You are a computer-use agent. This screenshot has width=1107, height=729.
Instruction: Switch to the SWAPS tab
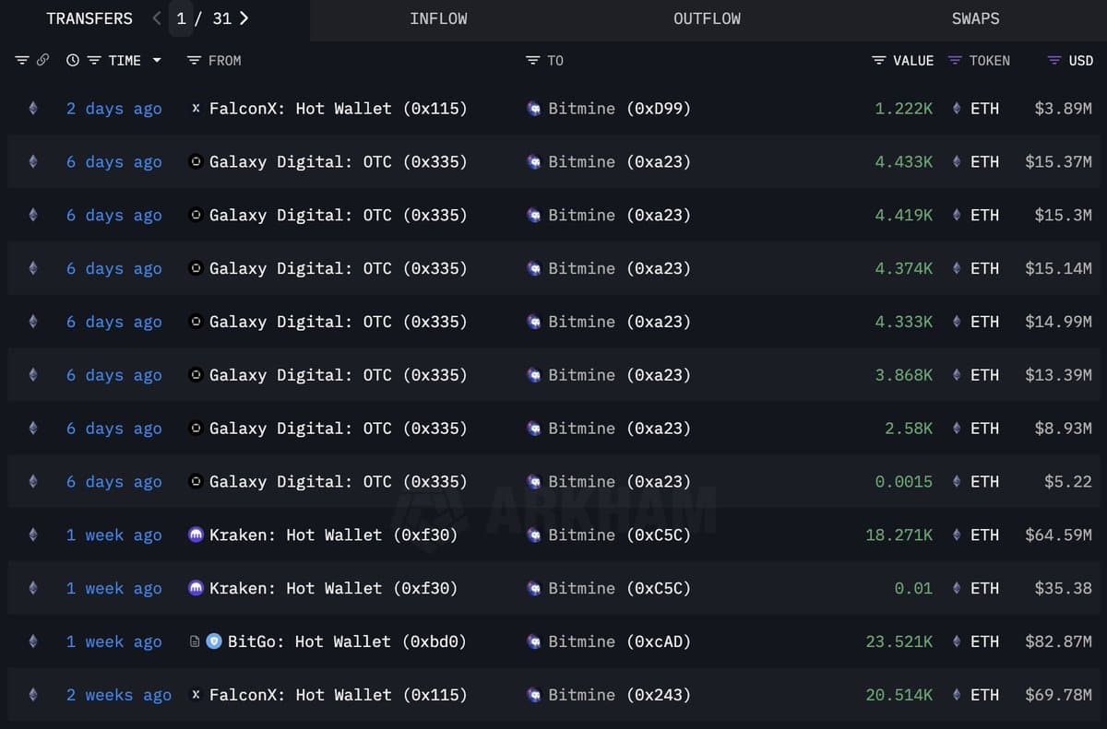pyautogui.click(x=975, y=18)
